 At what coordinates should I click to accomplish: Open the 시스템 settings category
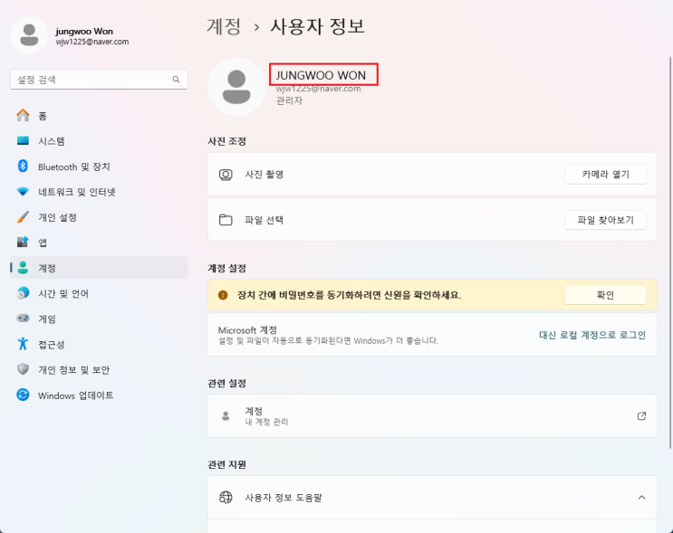click(99, 140)
